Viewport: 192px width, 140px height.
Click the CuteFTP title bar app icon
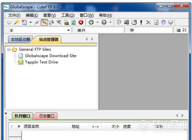(6, 7)
